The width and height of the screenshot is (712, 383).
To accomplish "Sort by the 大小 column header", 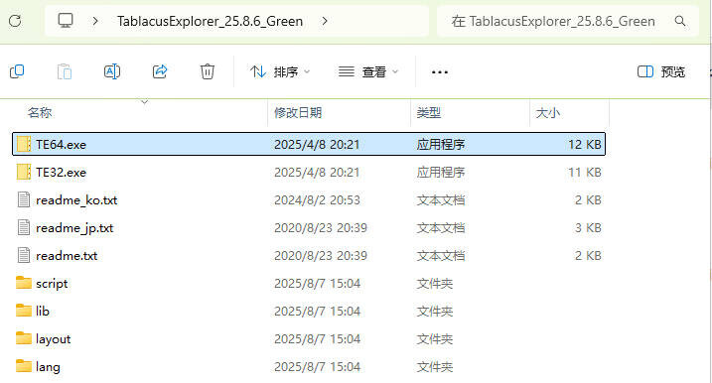I will [547, 112].
